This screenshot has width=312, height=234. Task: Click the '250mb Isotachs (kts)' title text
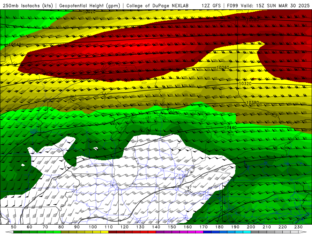point(28,5)
